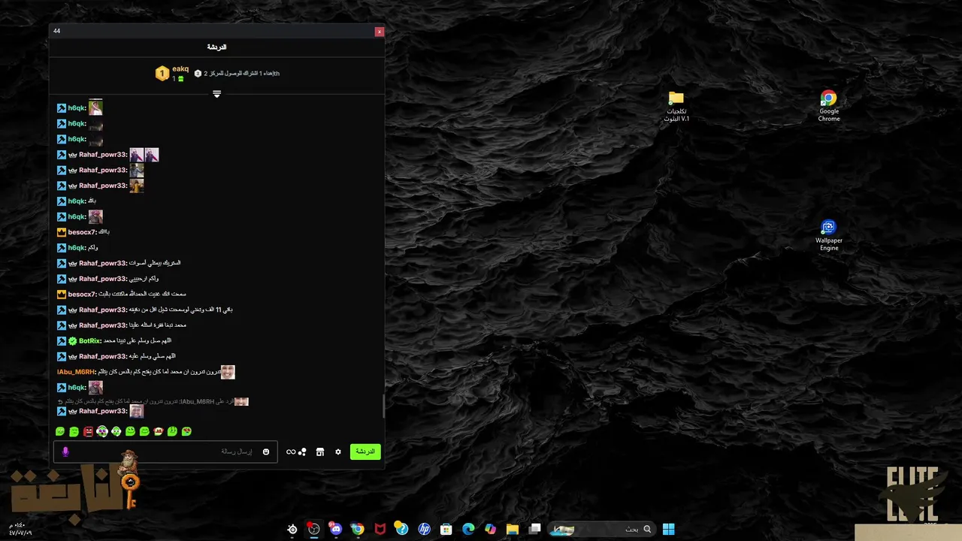Image resolution: width=962 pixels, height=541 pixels.
Task: Open the yellow folder on the desktop
Action: pos(676,106)
